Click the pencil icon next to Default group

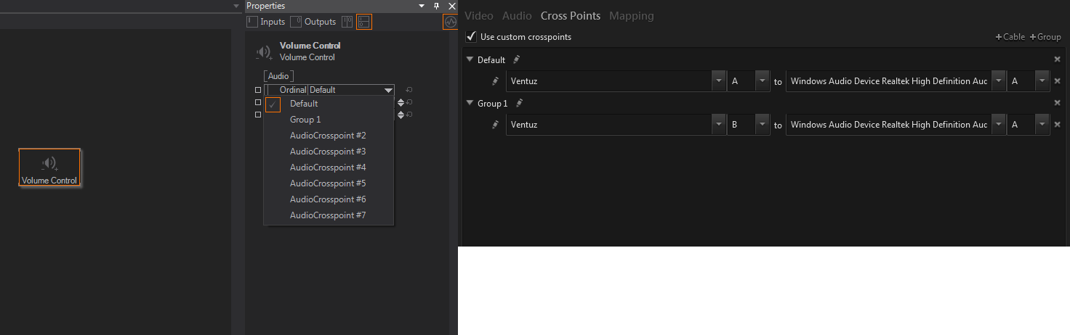(x=517, y=59)
